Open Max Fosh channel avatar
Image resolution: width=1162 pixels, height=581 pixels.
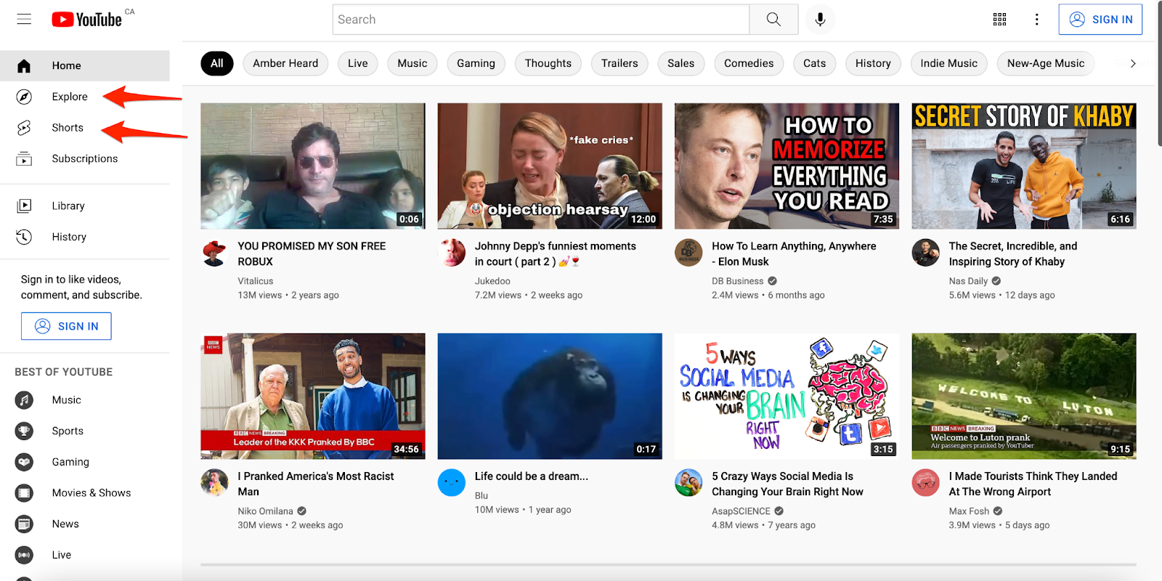(925, 483)
